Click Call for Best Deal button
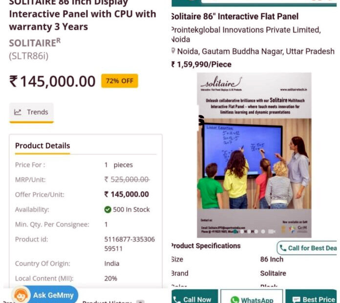This screenshot has width=340, height=303. coord(307,248)
